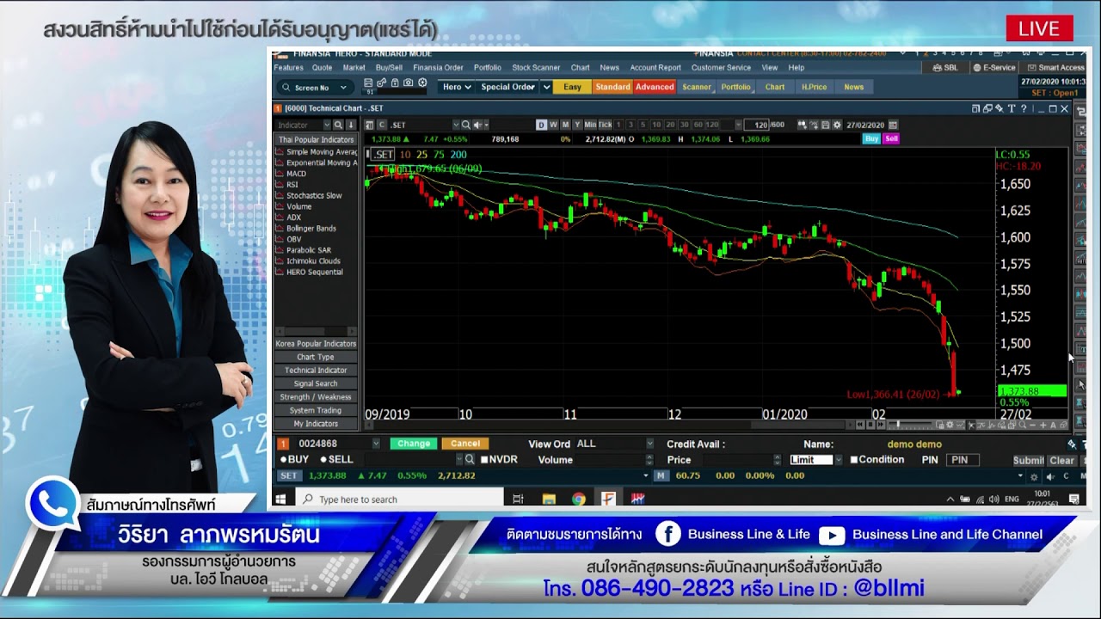
Task: Click the Submit order button
Action: coord(1028,461)
